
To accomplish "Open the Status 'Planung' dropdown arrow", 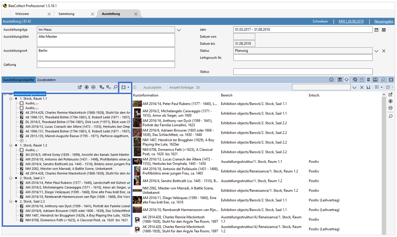I will tap(376, 51).
